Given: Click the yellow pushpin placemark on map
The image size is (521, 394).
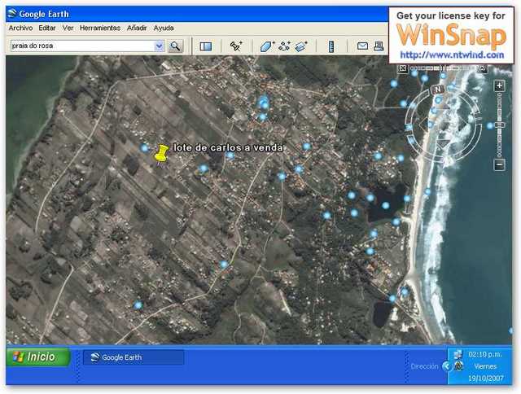Looking at the screenshot, I should 161,153.
